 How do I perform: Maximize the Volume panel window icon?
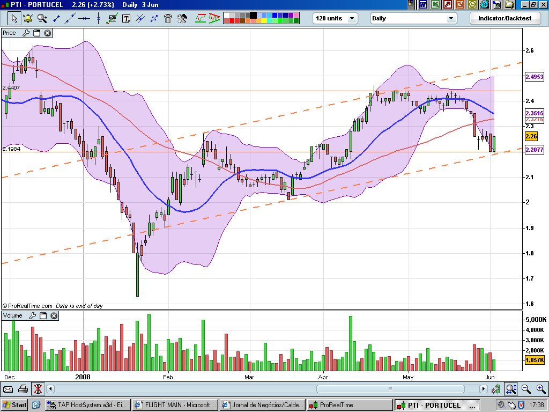(x=43, y=315)
